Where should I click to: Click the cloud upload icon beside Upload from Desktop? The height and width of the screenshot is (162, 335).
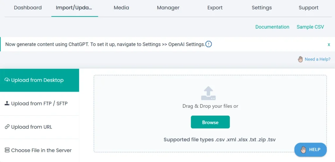pos(7,80)
